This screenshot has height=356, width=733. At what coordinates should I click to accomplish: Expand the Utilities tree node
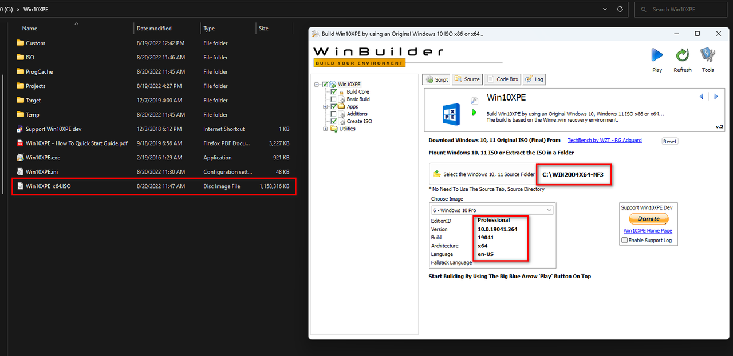click(x=325, y=129)
